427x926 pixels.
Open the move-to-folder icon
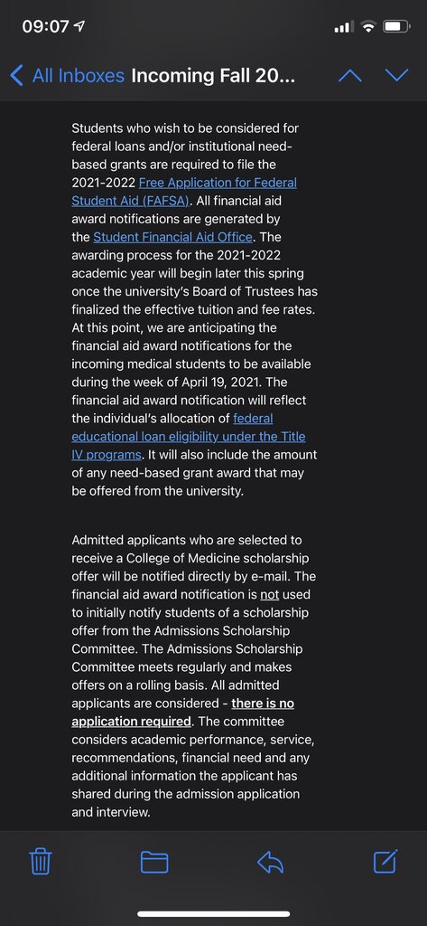(154, 862)
